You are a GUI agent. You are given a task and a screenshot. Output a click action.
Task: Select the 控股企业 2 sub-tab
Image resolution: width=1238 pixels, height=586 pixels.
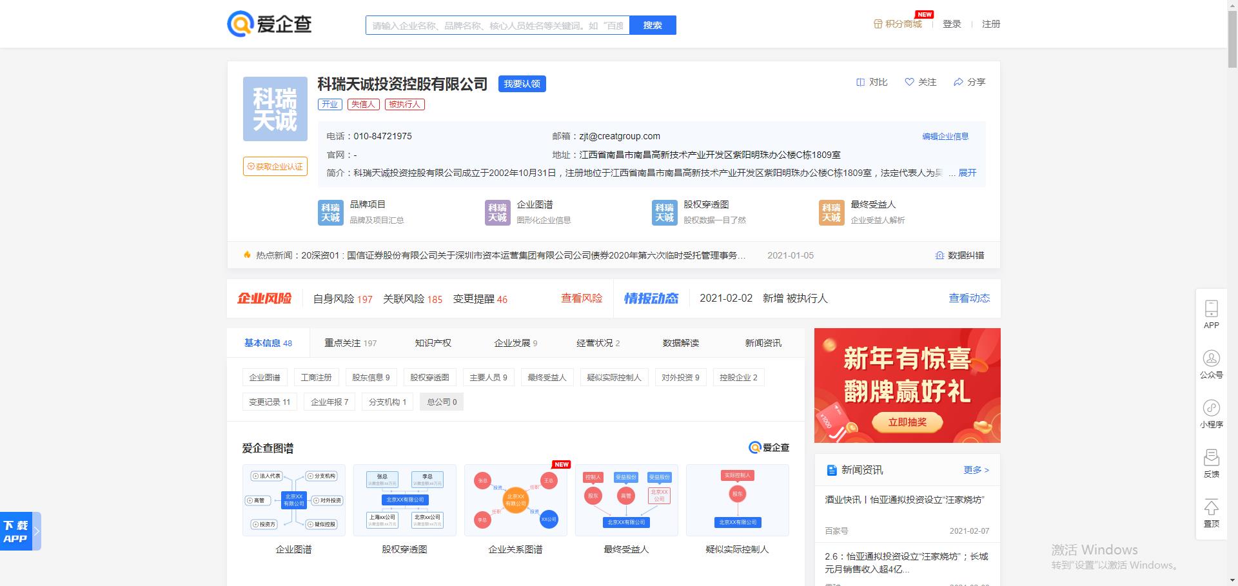738,377
